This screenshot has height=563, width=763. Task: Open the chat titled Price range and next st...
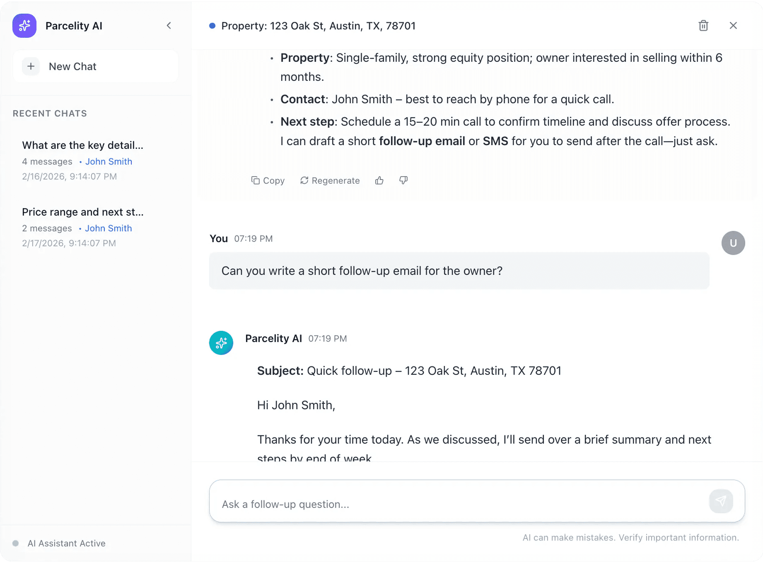pyautogui.click(x=82, y=212)
